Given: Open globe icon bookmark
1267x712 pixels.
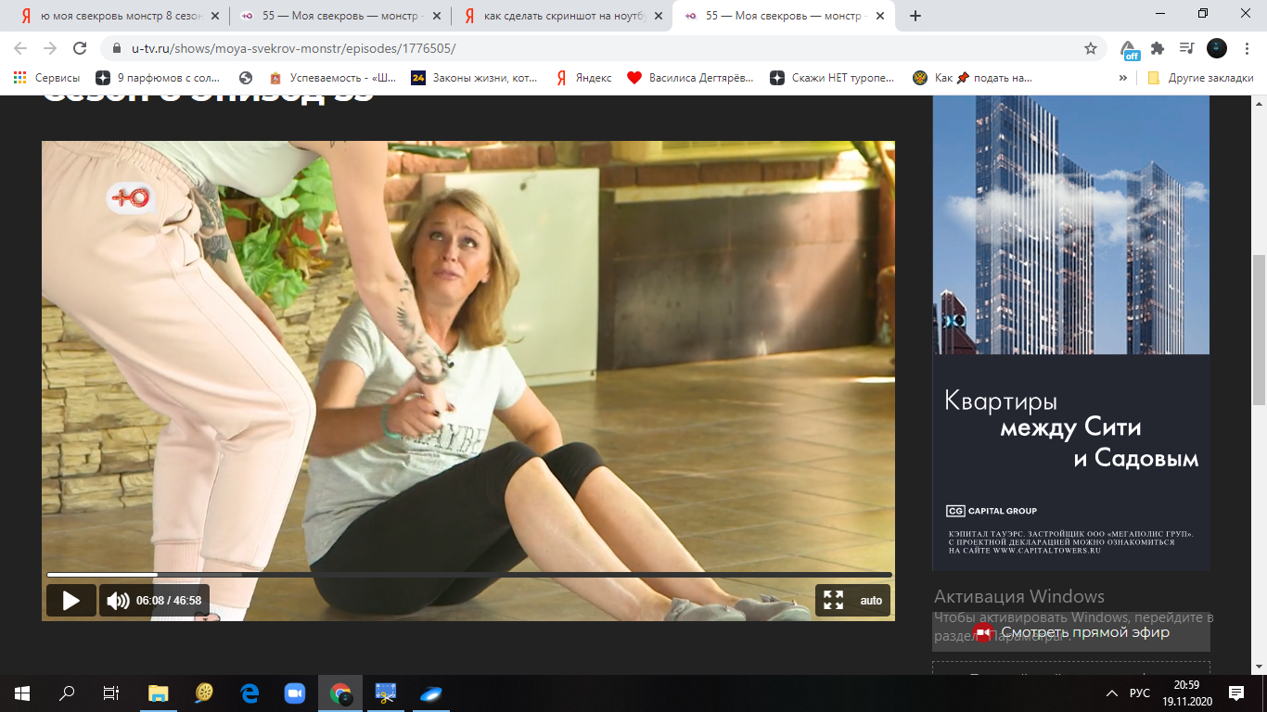Looking at the screenshot, I should [246, 78].
